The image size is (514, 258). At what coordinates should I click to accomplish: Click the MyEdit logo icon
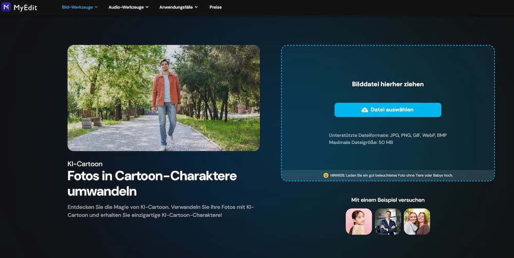tap(6, 7)
